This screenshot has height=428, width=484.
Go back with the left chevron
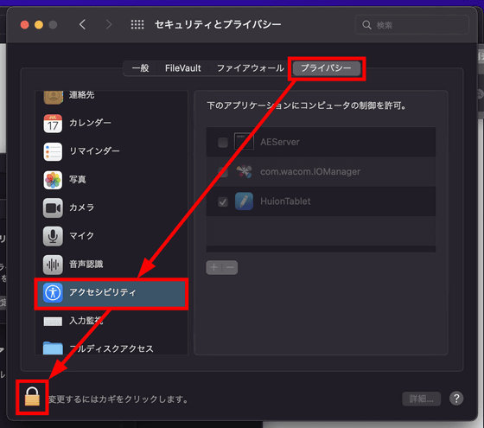click(82, 24)
